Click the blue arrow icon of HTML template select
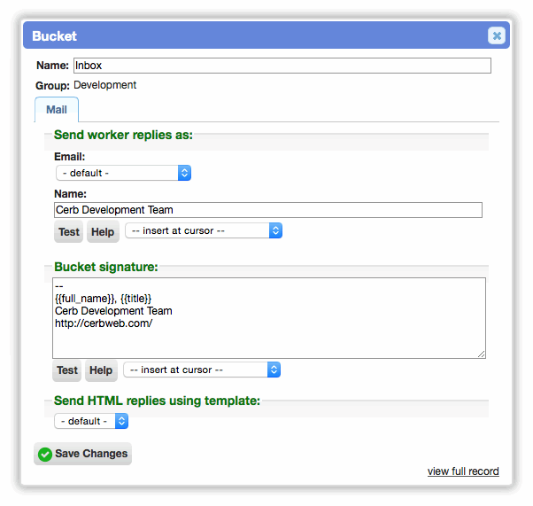The image size is (533, 506). [121, 421]
